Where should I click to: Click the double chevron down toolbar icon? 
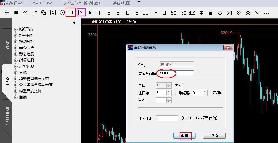point(238,13)
